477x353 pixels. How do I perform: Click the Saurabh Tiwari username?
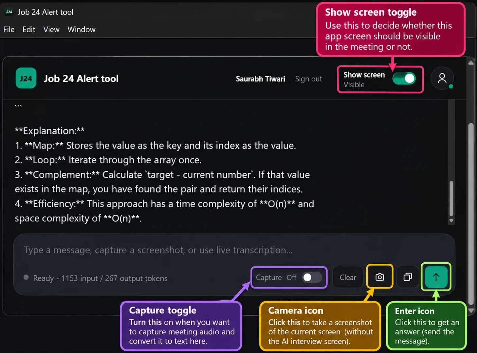coord(260,79)
